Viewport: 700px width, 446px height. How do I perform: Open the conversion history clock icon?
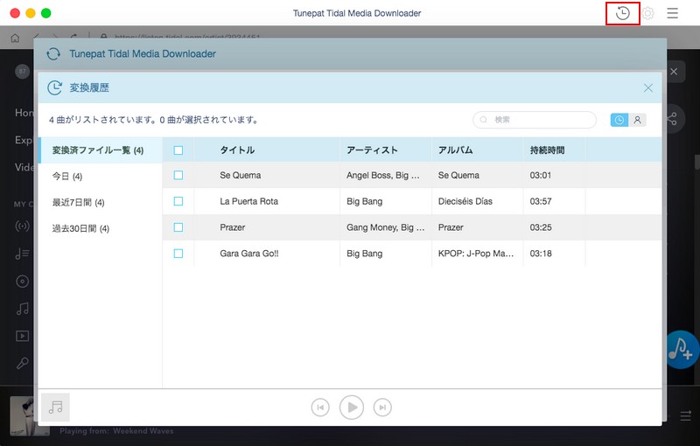[622, 13]
